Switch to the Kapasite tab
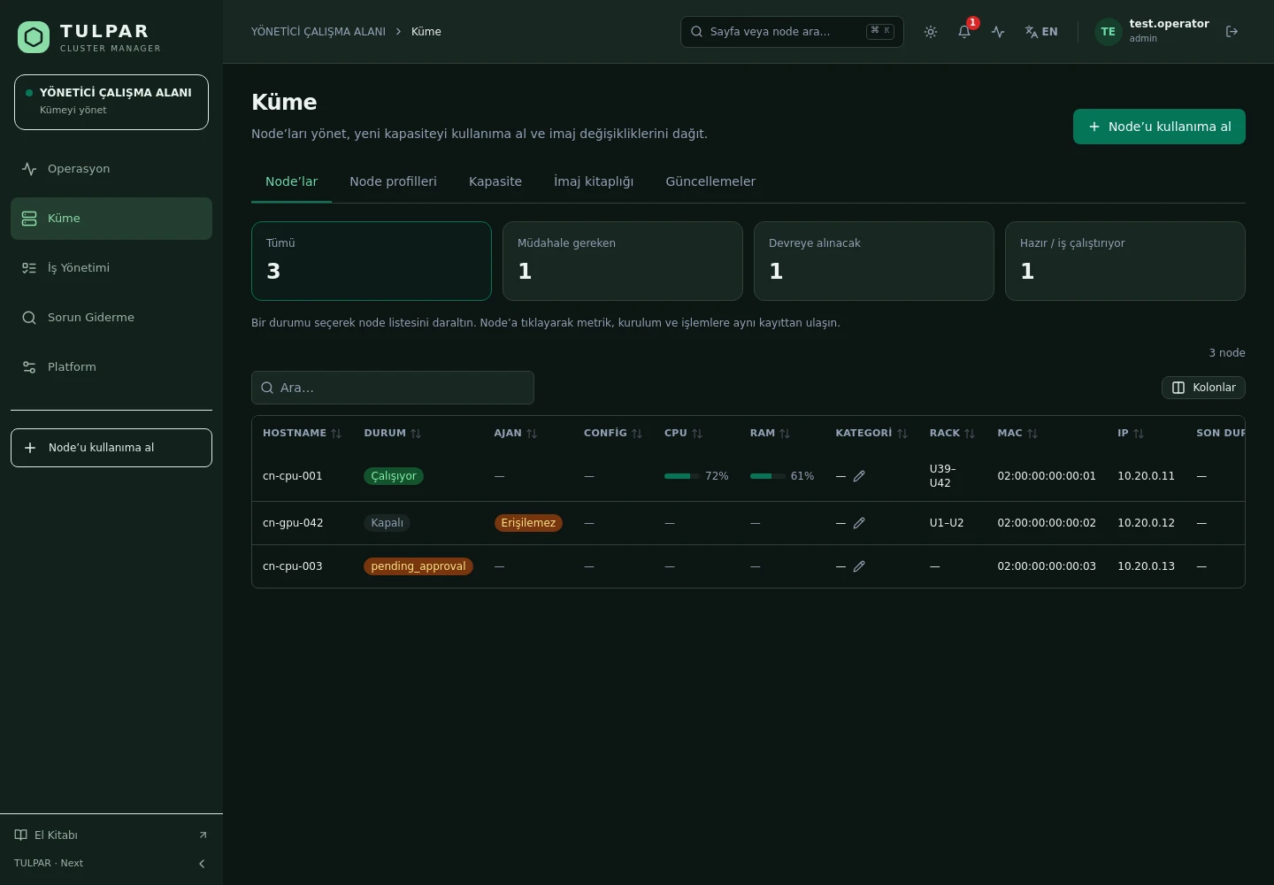This screenshot has width=1274, height=885. (495, 181)
